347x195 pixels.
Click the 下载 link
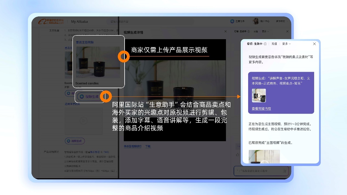pos(148,146)
